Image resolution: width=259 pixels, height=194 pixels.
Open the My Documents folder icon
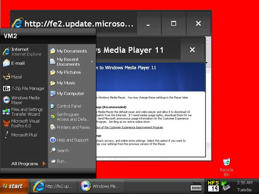pyautogui.click(x=53, y=51)
